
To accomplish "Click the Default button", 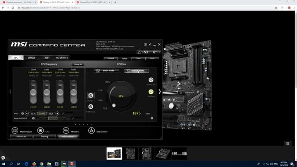I will tap(110, 58).
